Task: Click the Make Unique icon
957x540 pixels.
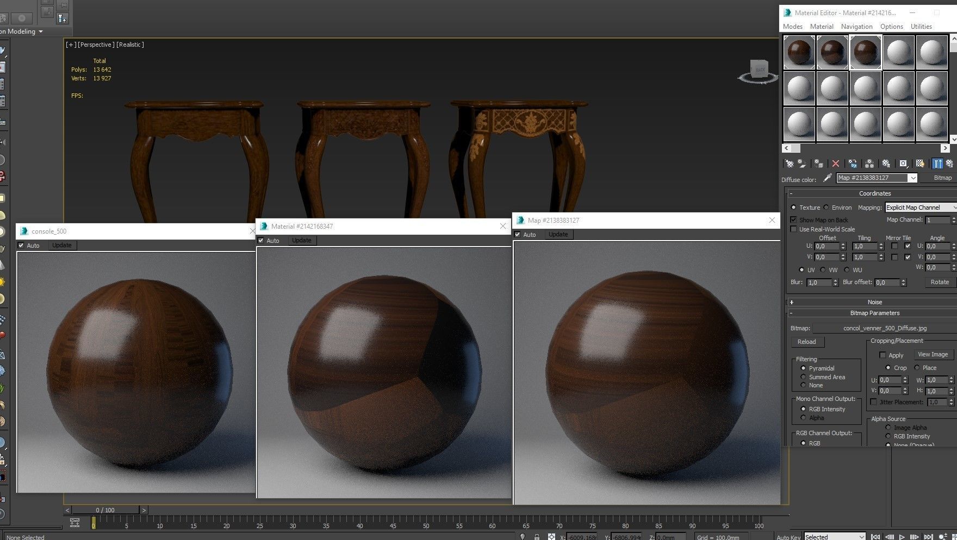Action: coord(869,164)
